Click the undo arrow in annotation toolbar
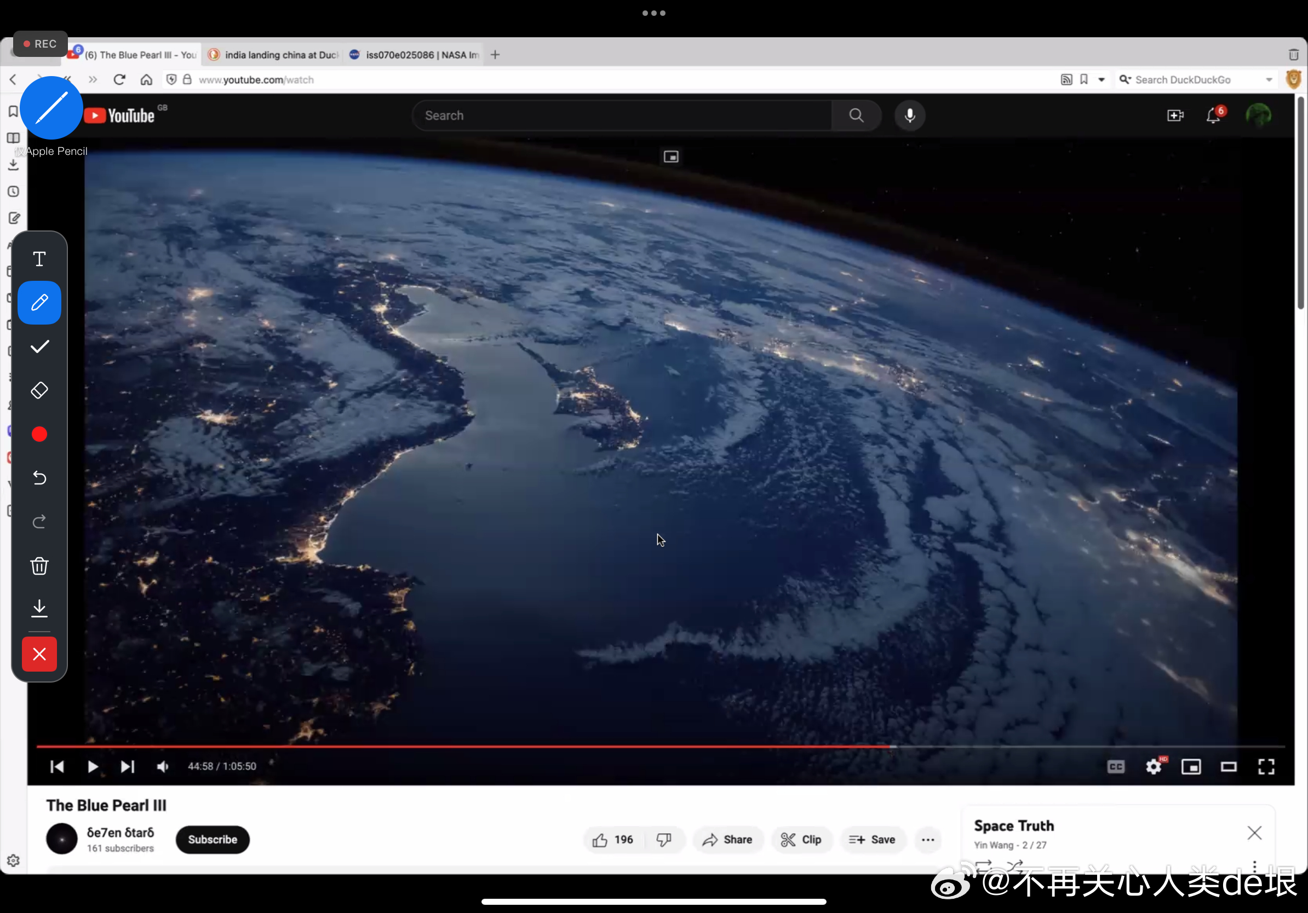Image resolution: width=1308 pixels, height=913 pixels. pos(39,477)
